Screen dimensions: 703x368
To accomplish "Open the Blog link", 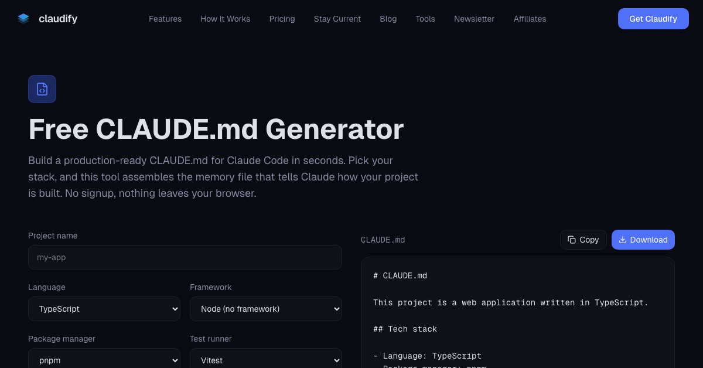I will pyautogui.click(x=388, y=19).
